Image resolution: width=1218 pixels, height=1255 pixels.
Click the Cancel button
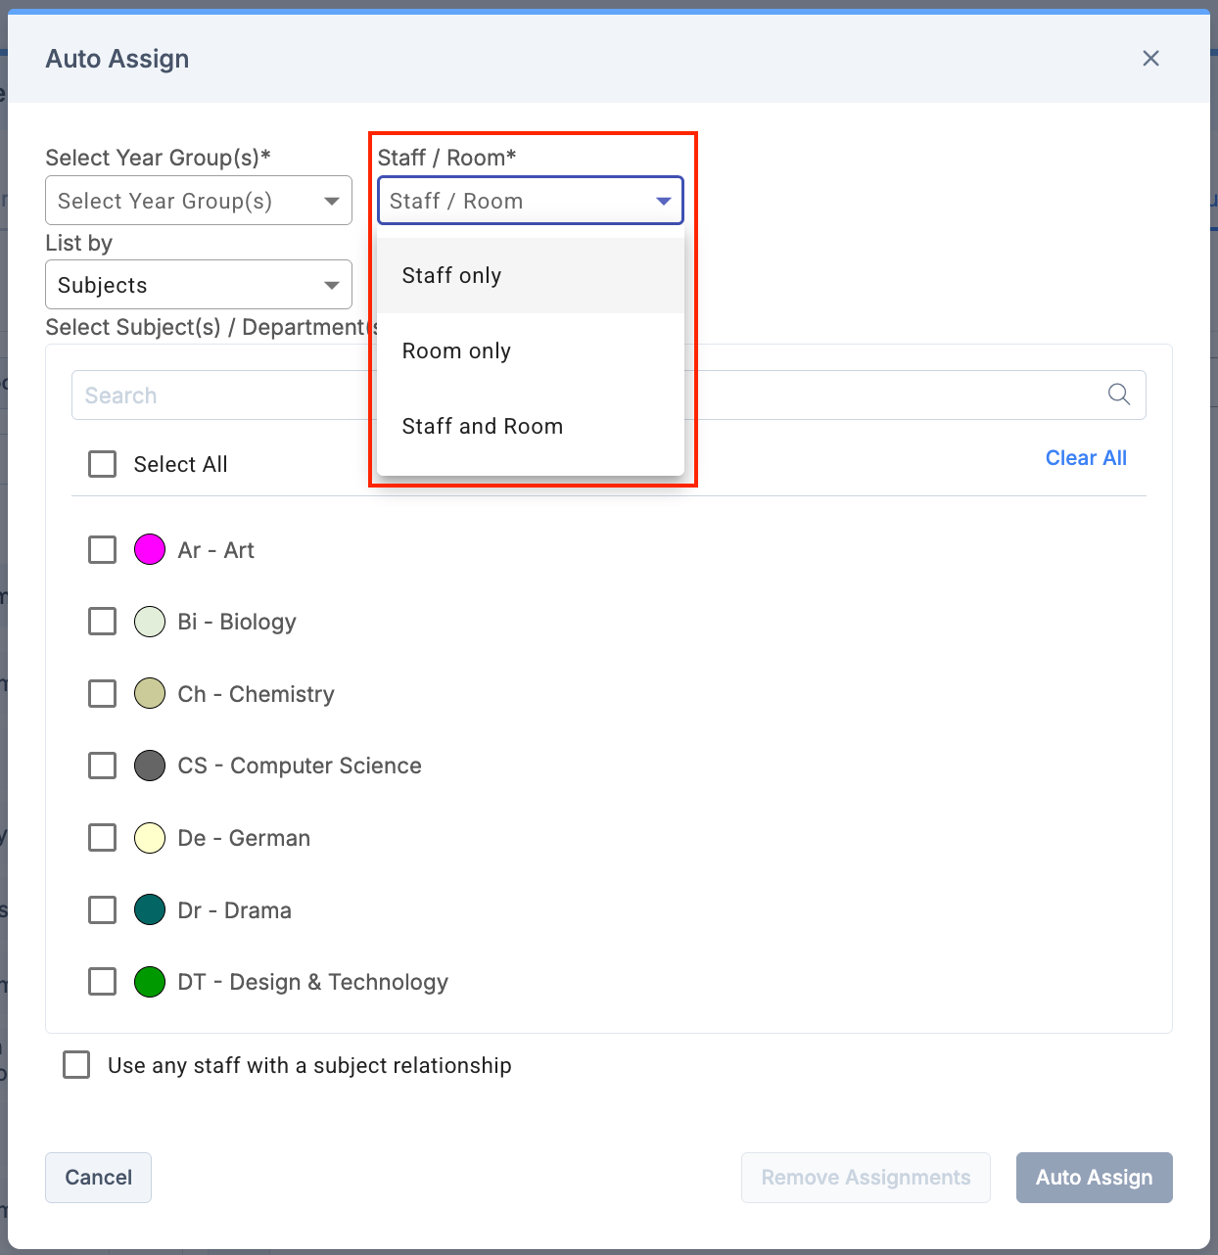click(x=98, y=1178)
